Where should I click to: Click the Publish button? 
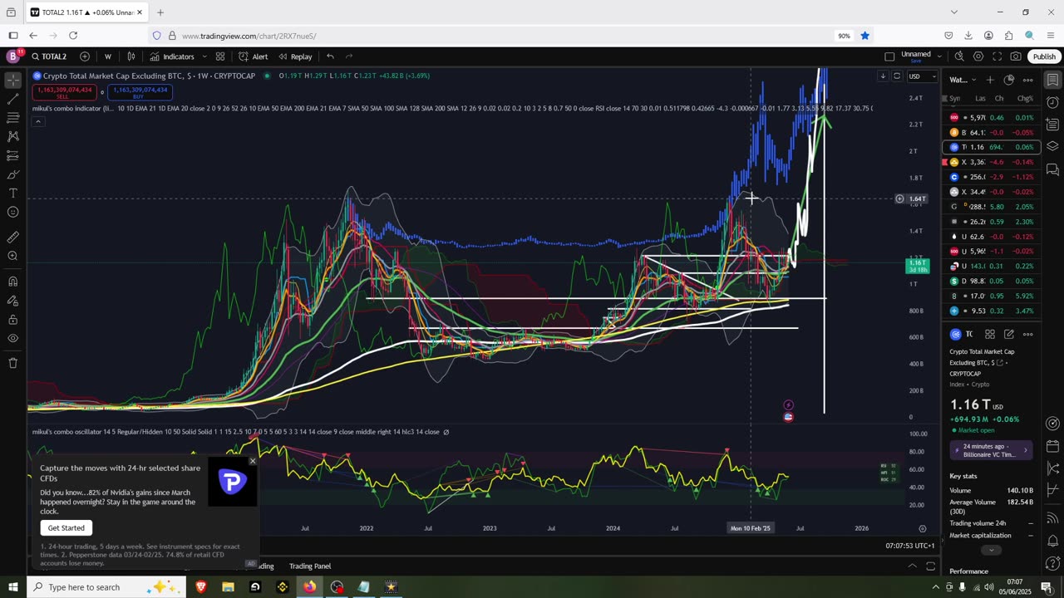(x=1044, y=56)
